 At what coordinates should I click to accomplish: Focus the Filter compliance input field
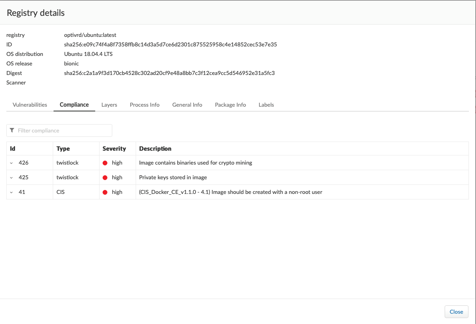(63, 130)
